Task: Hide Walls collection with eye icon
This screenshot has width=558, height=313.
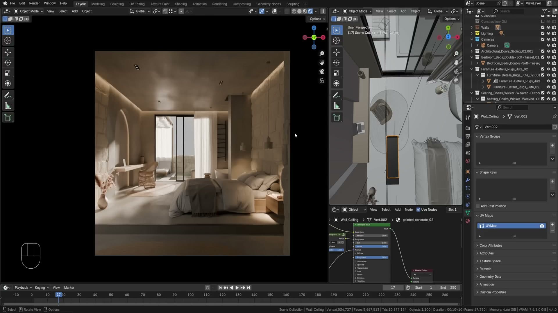Action: (548, 28)
